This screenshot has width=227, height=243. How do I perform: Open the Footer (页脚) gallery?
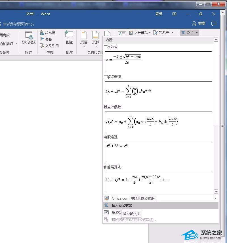point(95,39)
